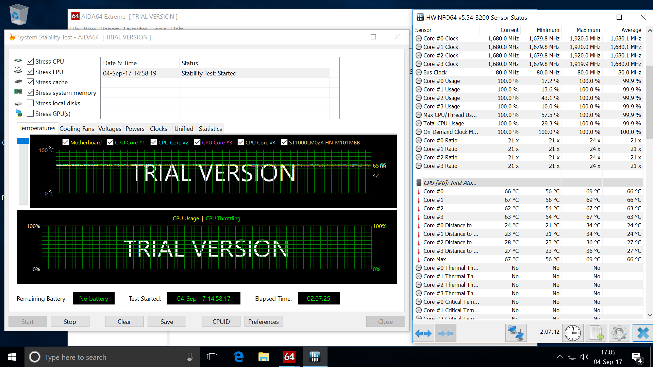Open HWiNFO sensor settings gear icon
The image size is (653, 367).
point(619,333)
